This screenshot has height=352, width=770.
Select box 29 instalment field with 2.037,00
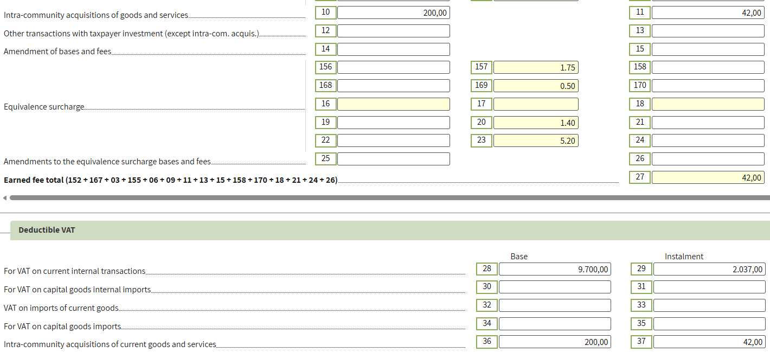[x=709, y=269]
